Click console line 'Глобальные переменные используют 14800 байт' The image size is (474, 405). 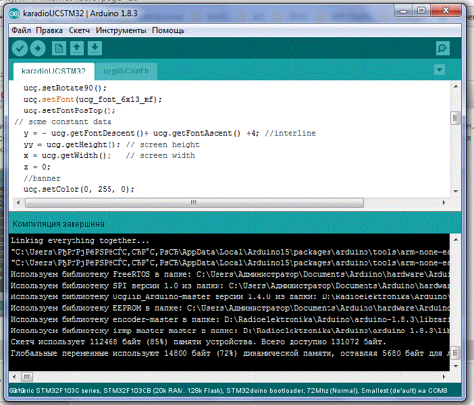pyautogui.click(x=230, y=353)
